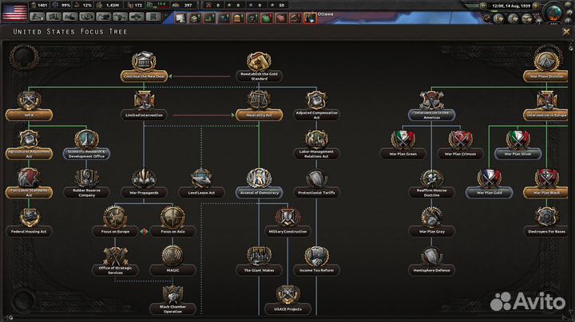
Task: Click the WPA focus node
Action: pyautogui.click(x=29, y=107)
